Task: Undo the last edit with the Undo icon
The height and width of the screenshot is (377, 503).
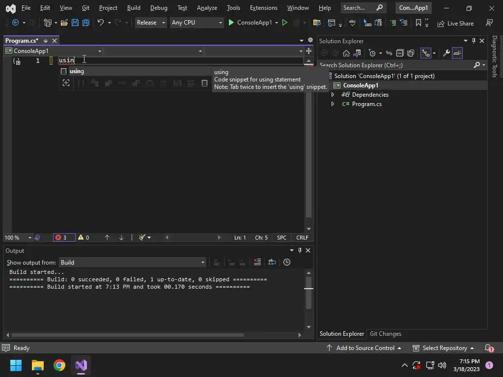Action: point(100,23)
